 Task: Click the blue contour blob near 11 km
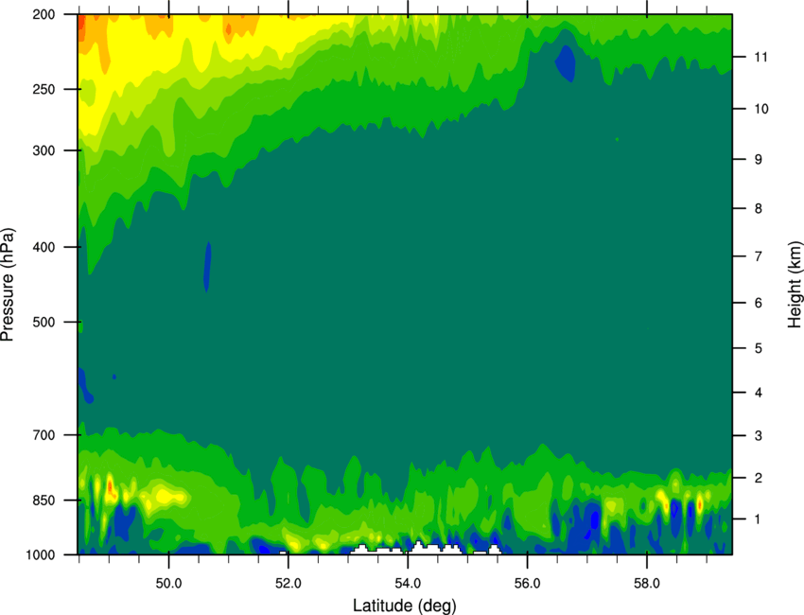coord(566,63)
